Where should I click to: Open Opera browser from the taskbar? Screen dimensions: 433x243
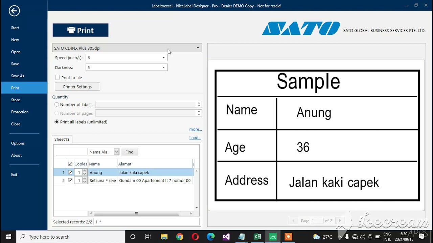point(195,237)
